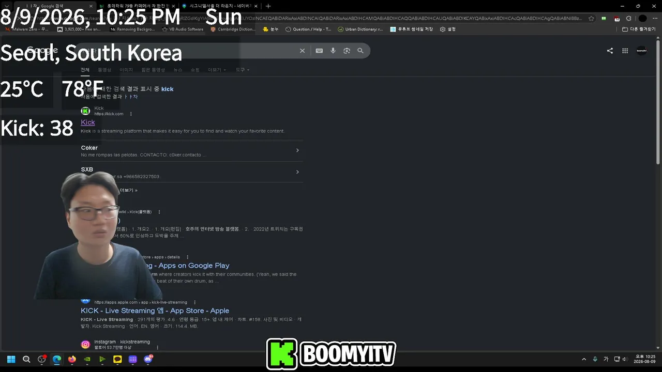Open the 도구 tools dropdown

pyautogui.click(x=243, y=70)
